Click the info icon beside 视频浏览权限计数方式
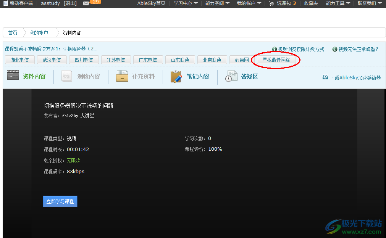The image size is (386, 238). tap(274, 49)
